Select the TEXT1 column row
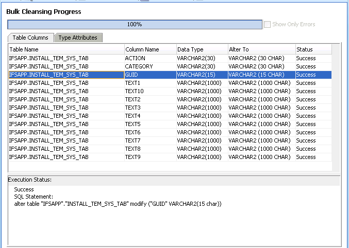 coord(132,83)
